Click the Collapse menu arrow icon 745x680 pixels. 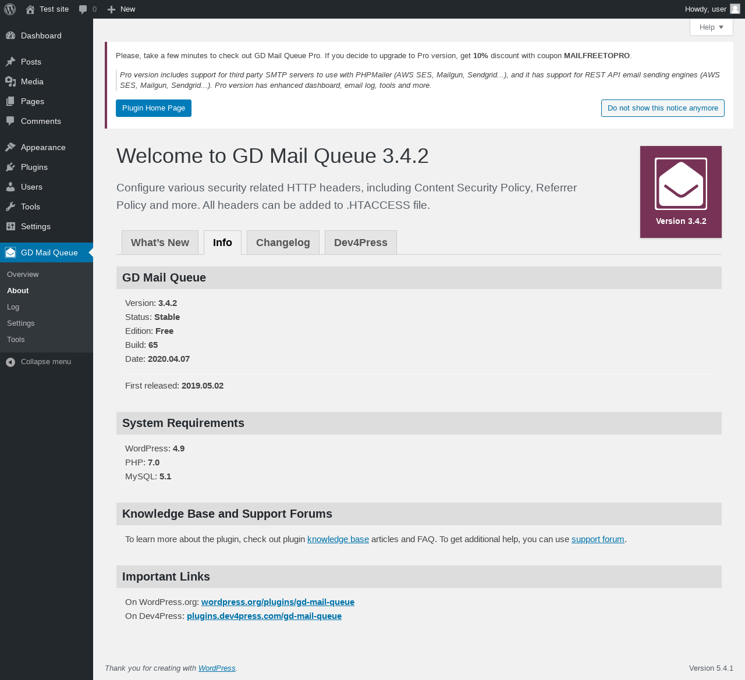click(10, 362)
